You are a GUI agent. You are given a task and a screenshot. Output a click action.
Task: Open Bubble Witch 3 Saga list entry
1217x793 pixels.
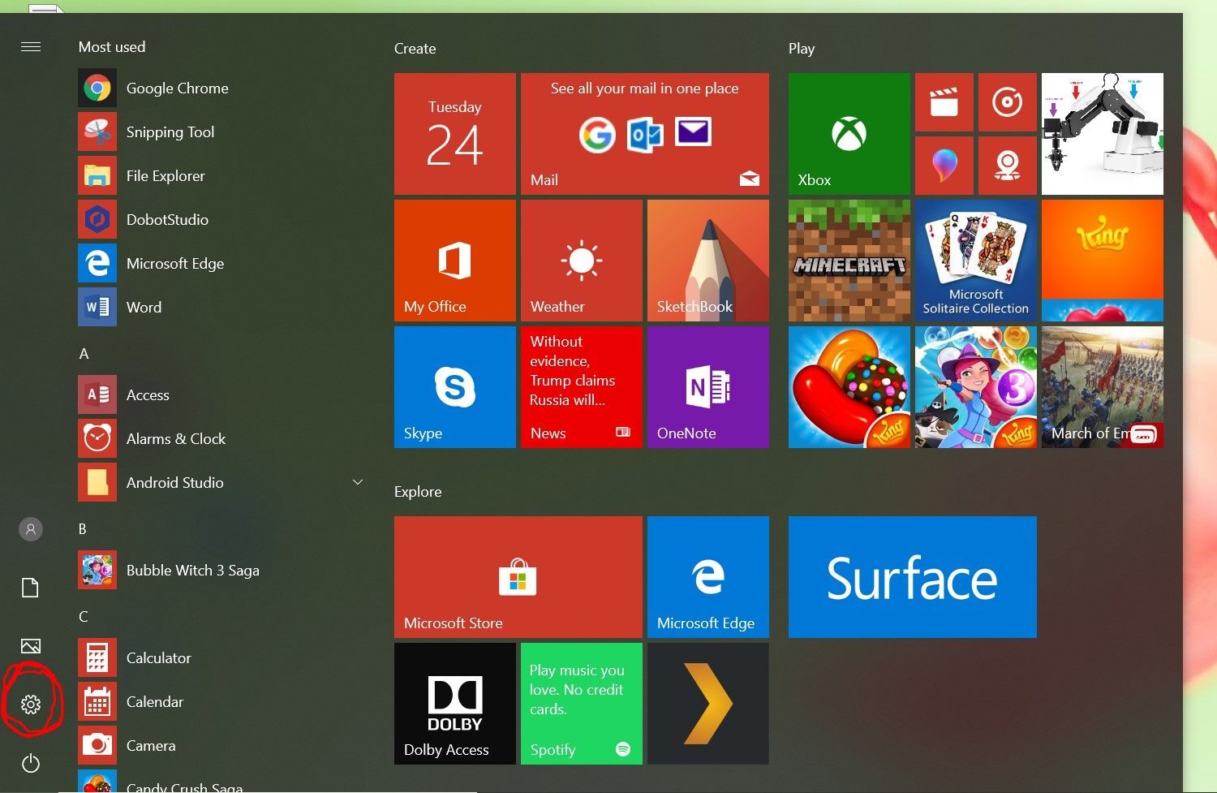(219, 571)
